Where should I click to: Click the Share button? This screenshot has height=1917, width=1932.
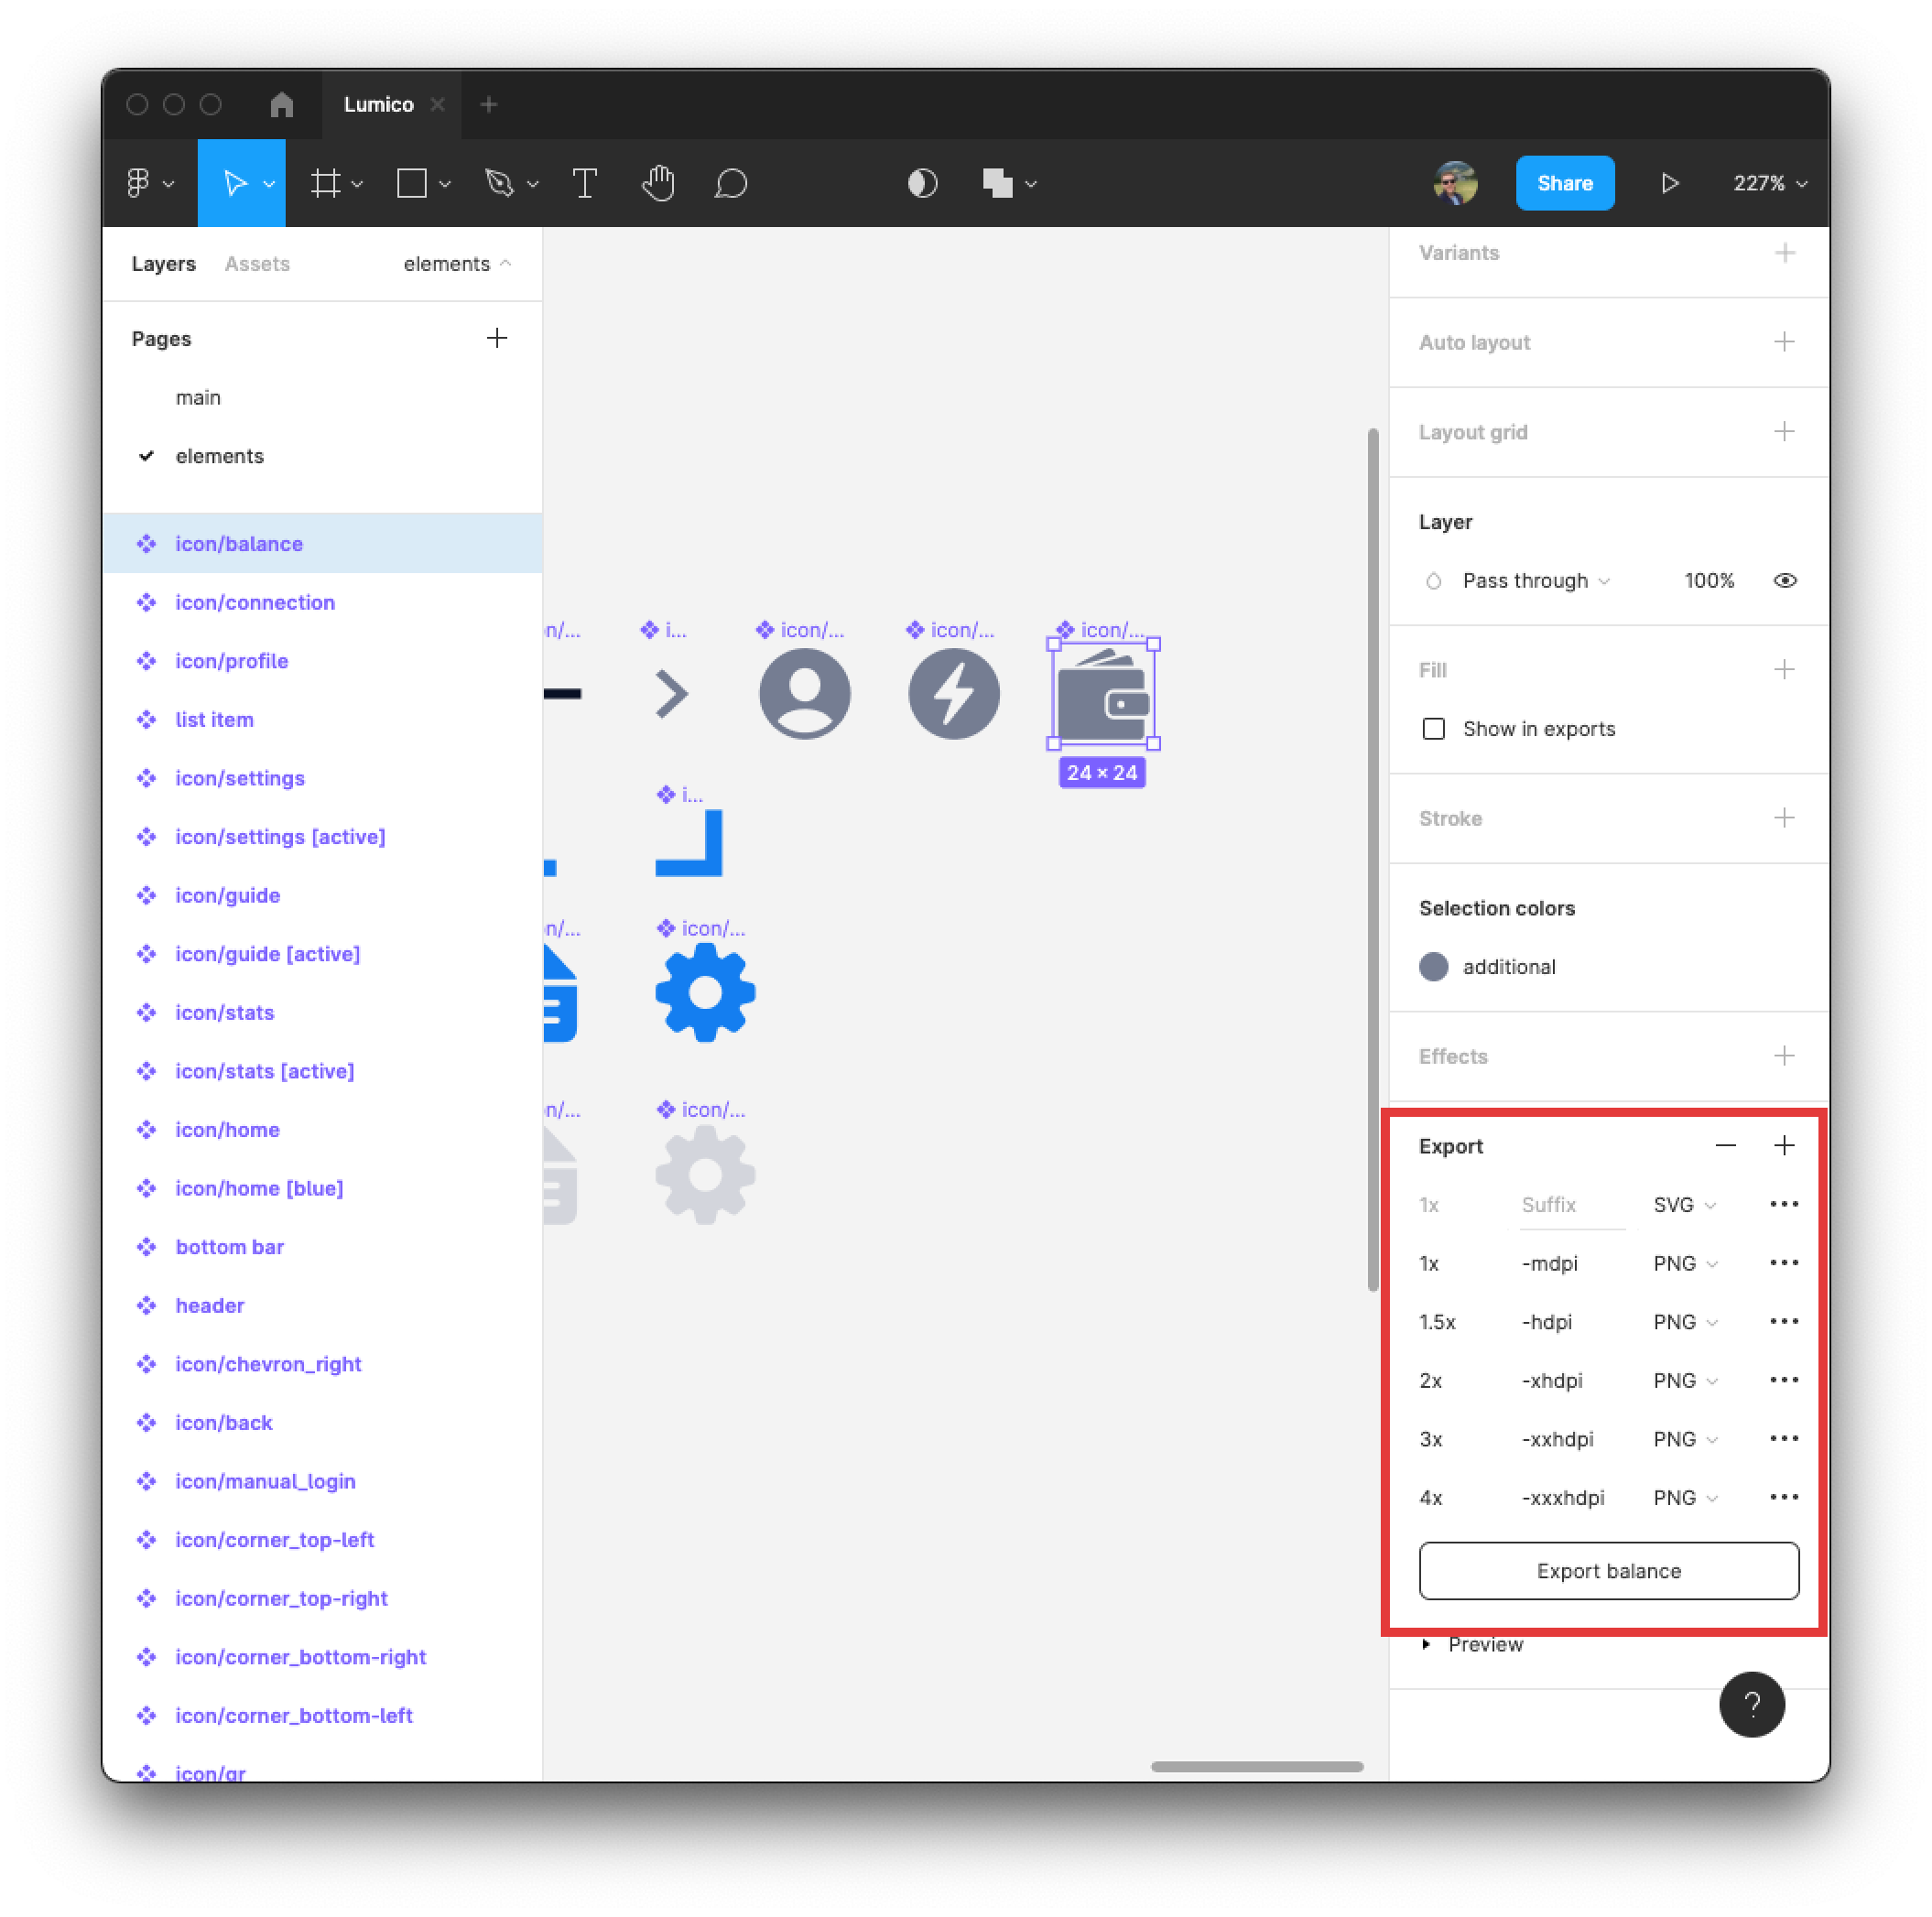(1563, 182)
